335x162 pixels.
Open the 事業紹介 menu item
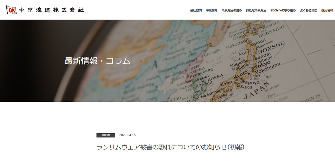(x=212, y=10)
